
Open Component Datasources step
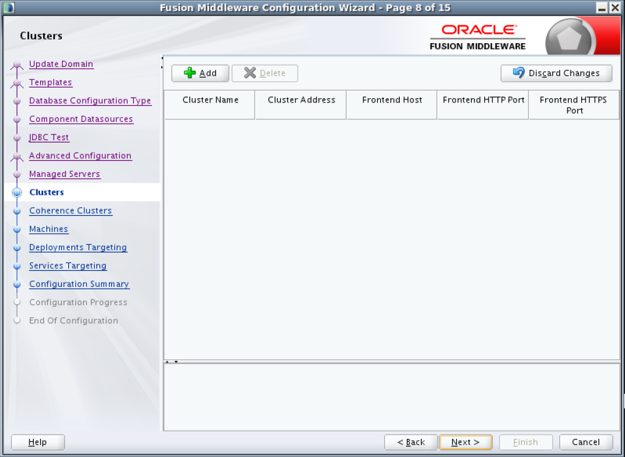tap(81, 119)
